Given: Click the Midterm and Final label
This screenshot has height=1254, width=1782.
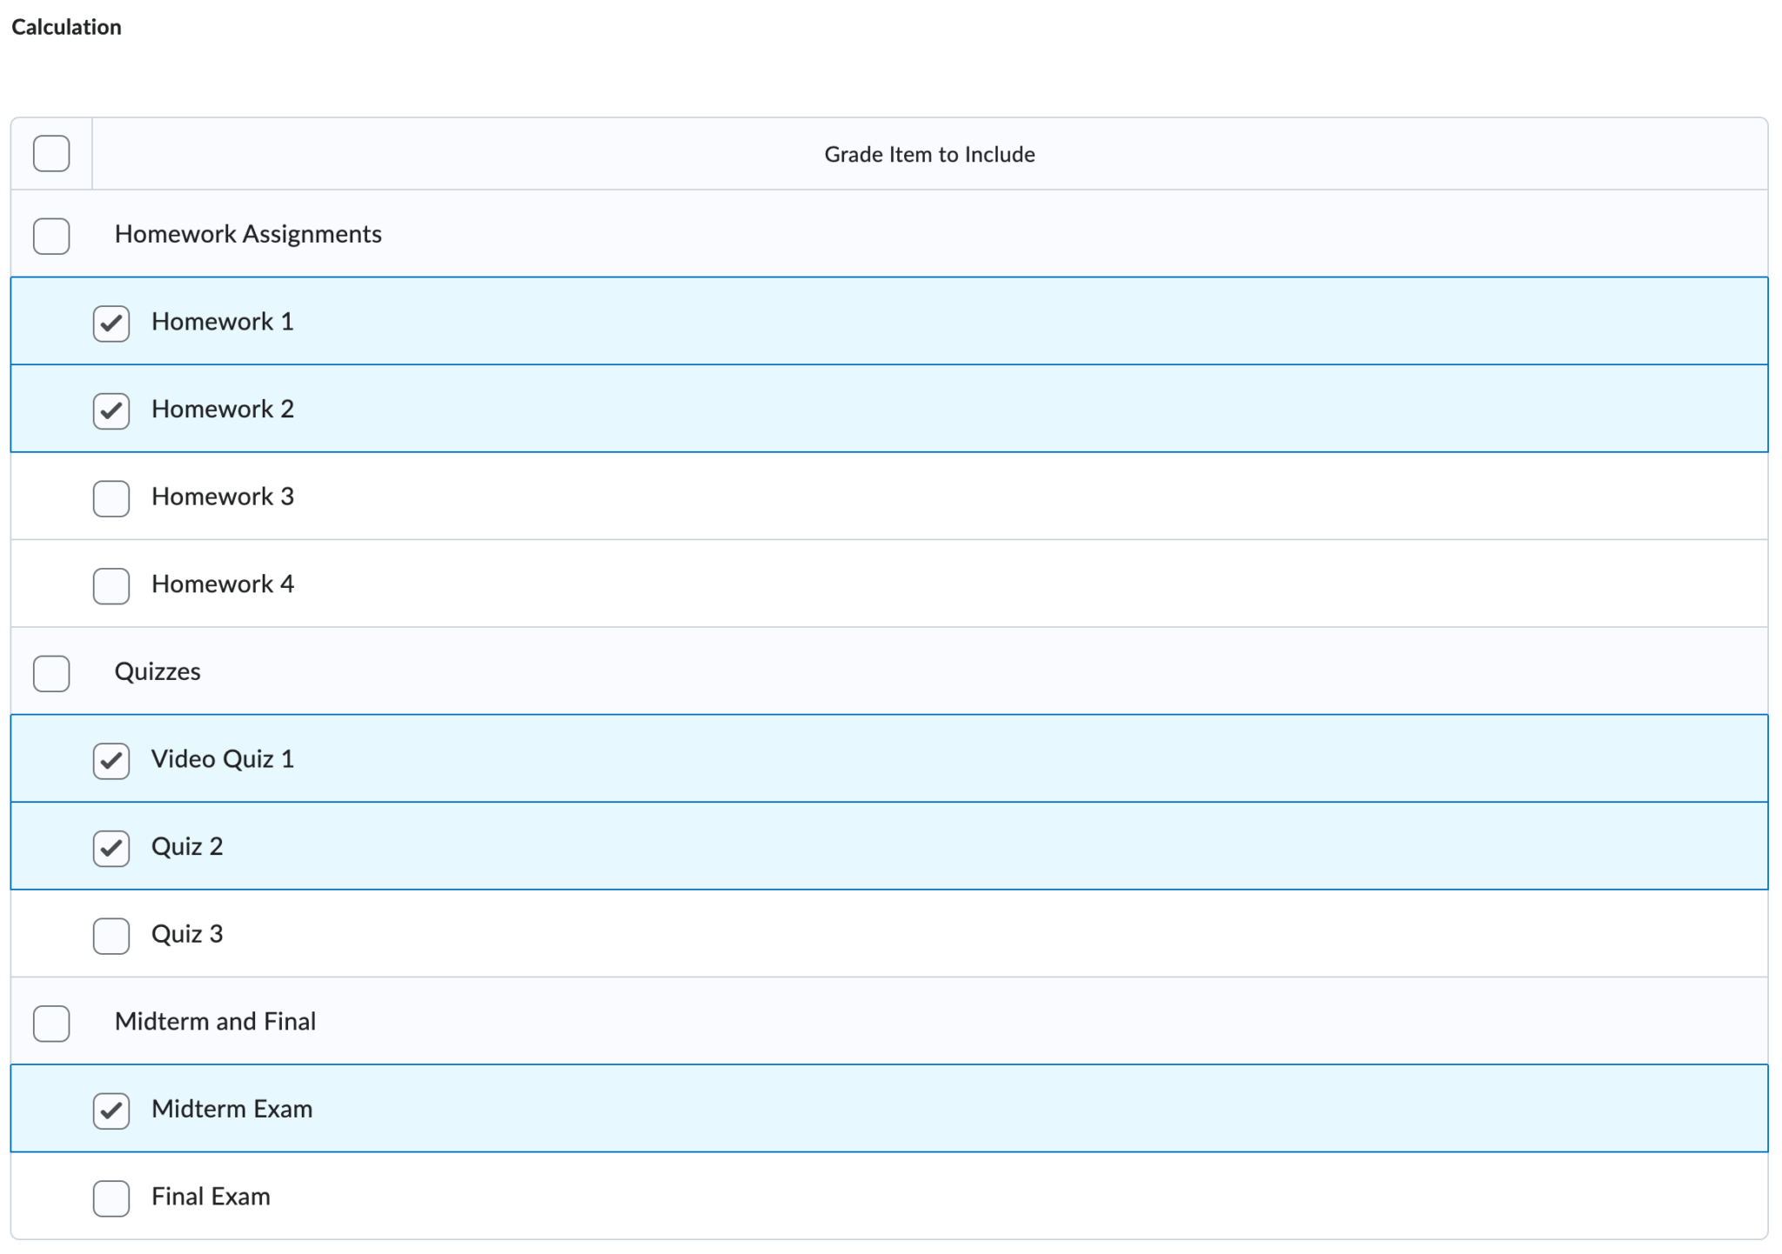Looking at the screenshot, I should click(215, 1021).
